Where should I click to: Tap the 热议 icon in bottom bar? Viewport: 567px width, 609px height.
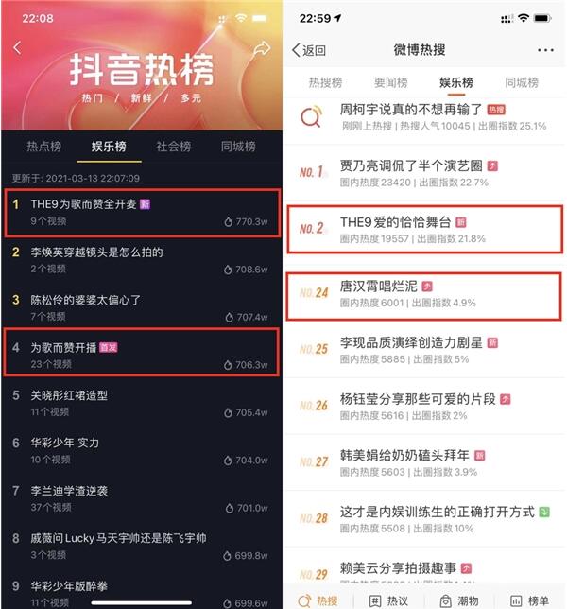coord(375,600)
